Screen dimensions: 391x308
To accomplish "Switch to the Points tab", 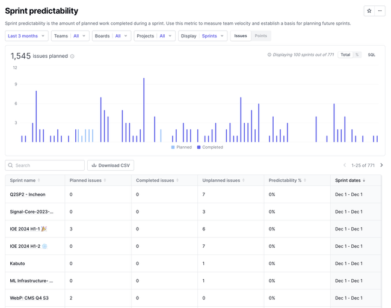I will click(261, 36).
